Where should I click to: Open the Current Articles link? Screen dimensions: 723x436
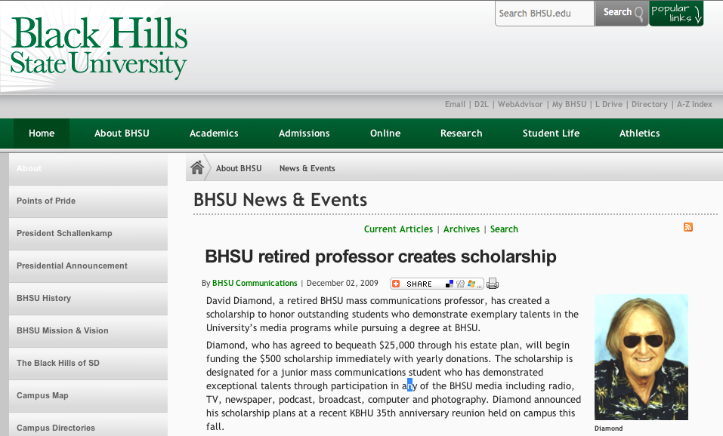(398, 229)
